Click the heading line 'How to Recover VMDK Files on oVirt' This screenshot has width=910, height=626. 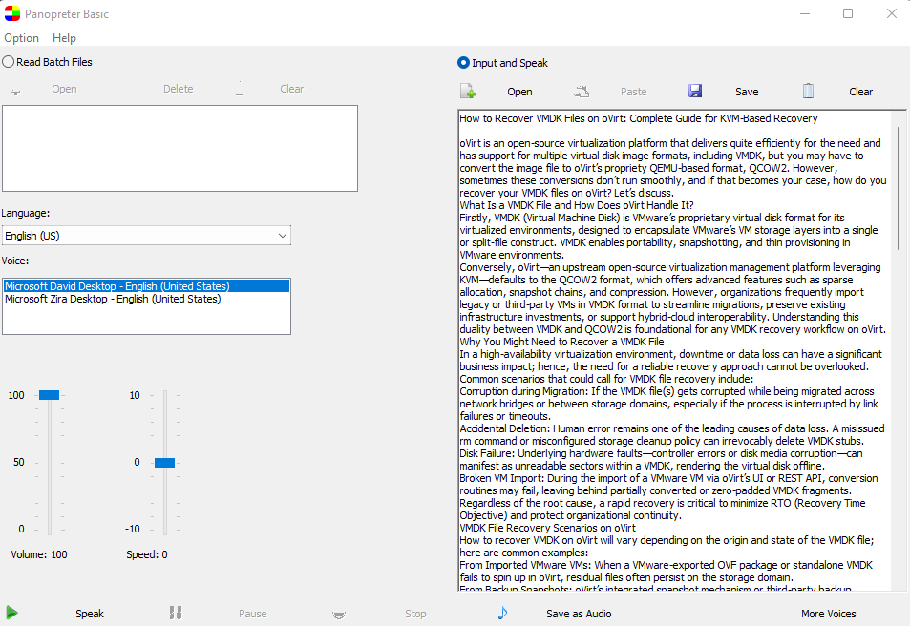(639, 118)
